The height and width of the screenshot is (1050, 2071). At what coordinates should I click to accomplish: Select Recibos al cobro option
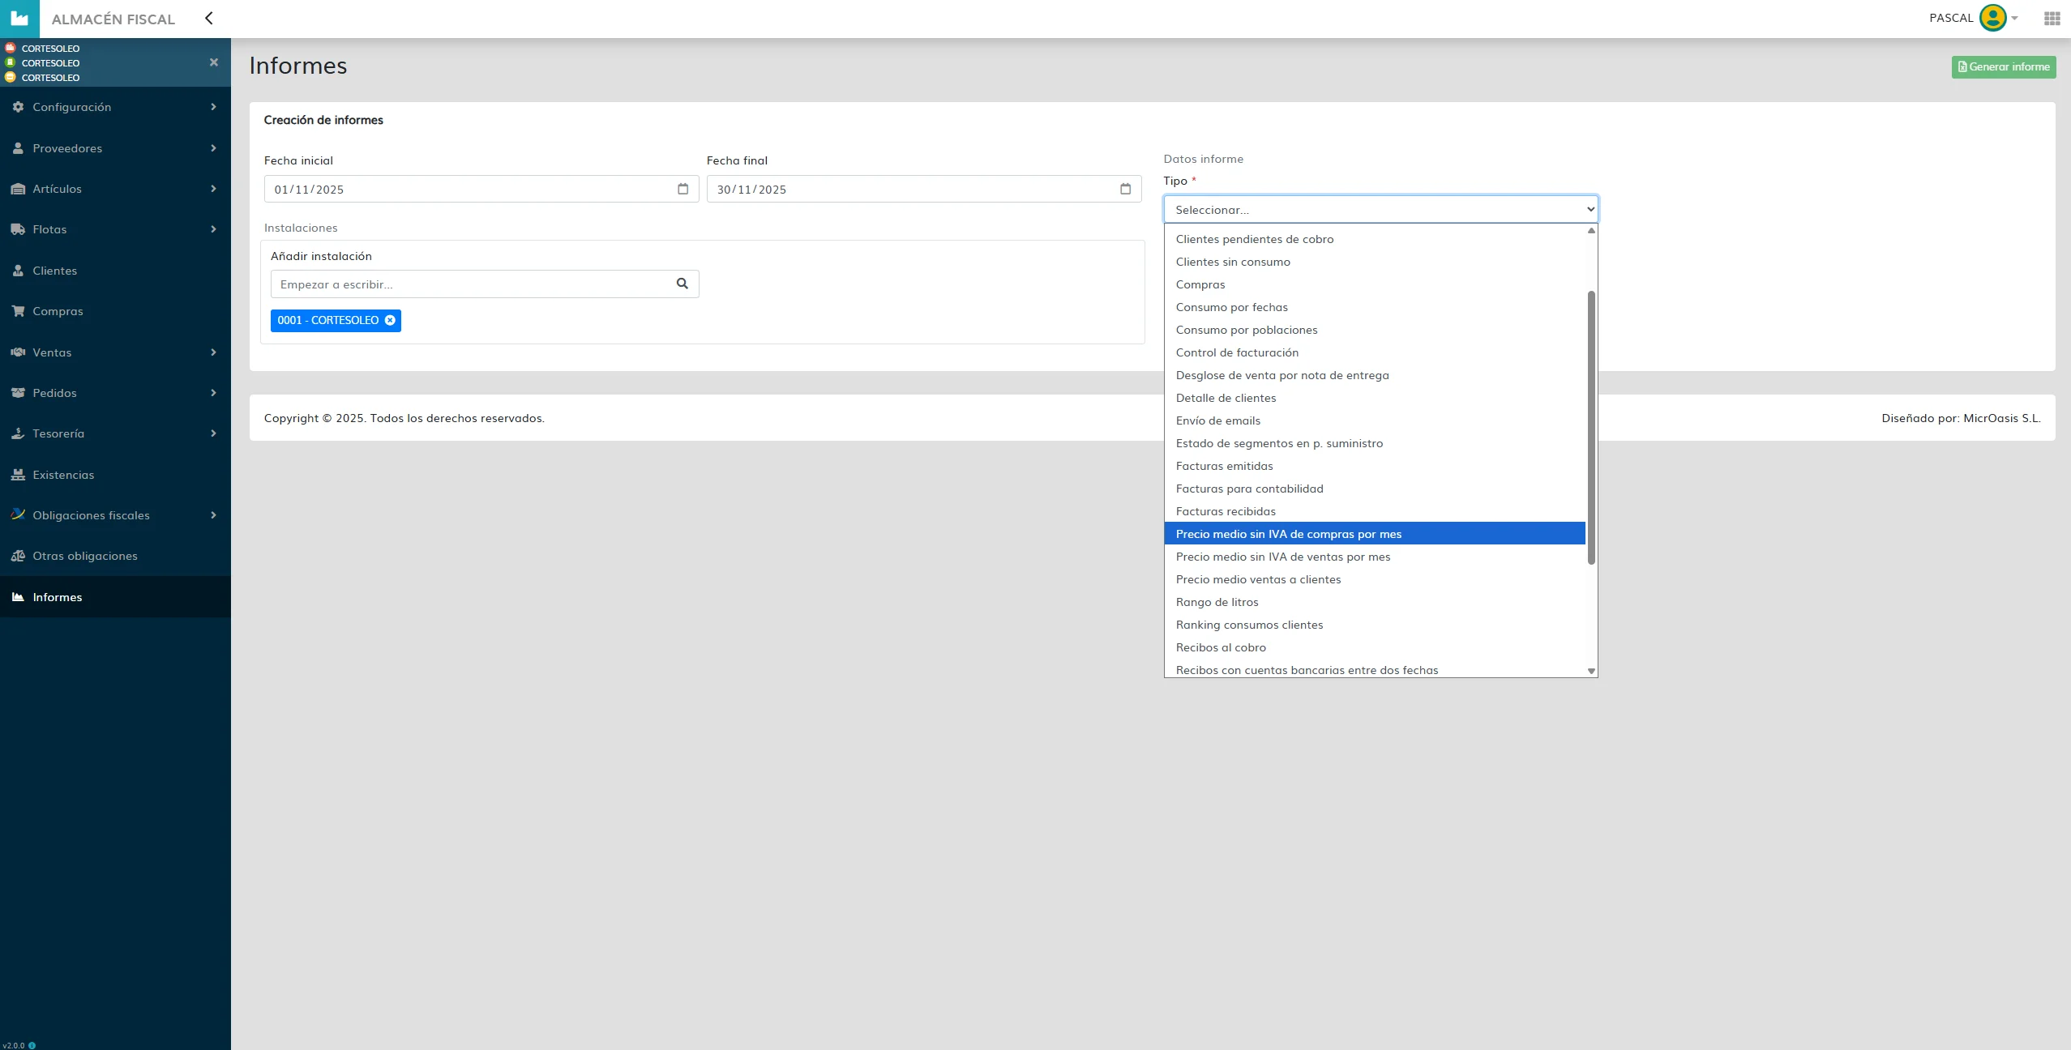pyautogui.click(x=1375, y=647)
